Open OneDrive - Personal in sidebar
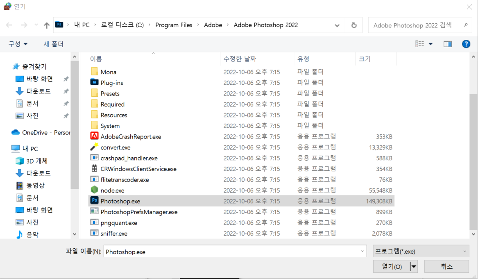 [41, 133]
